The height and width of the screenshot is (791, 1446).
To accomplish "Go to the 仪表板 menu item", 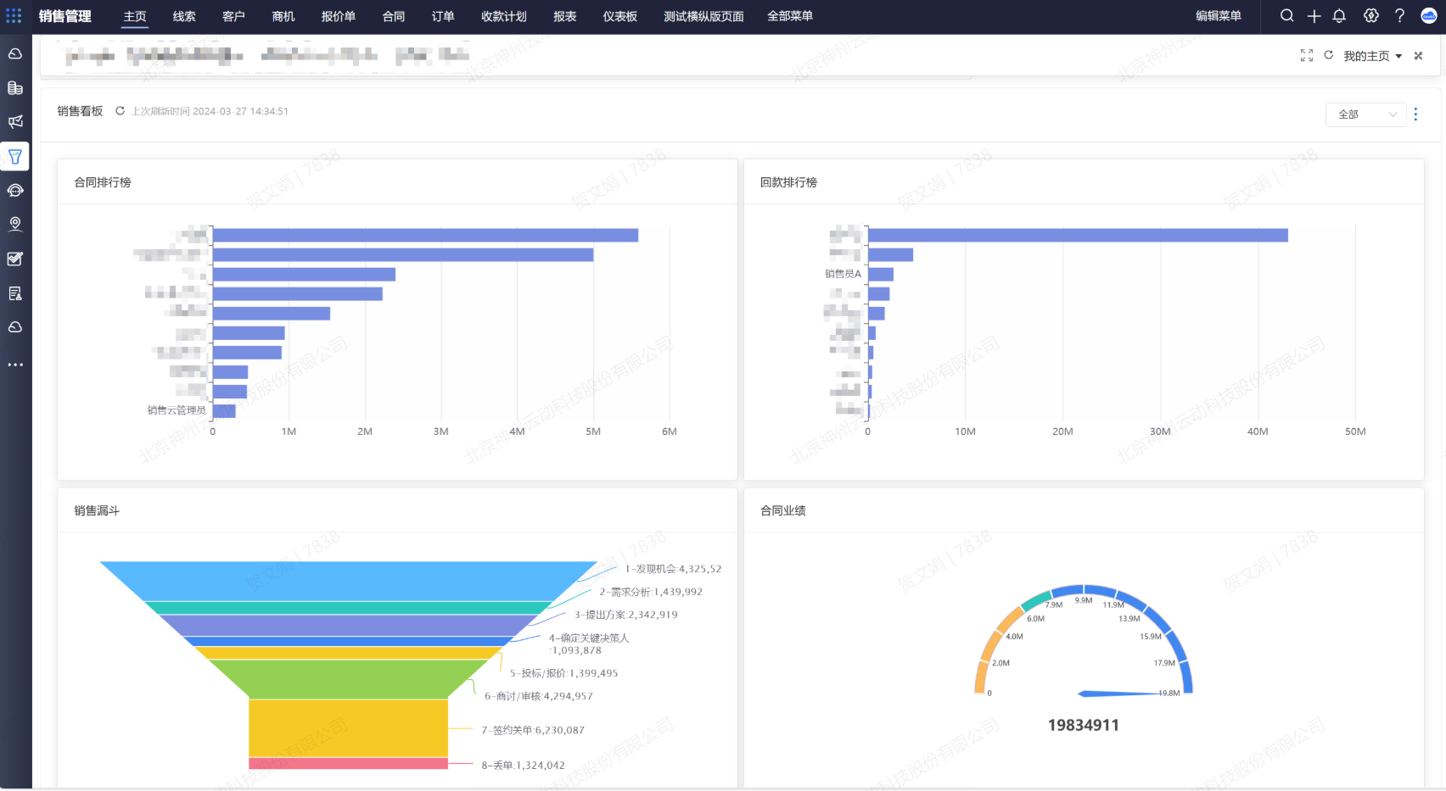I will [x=619, y=16].
